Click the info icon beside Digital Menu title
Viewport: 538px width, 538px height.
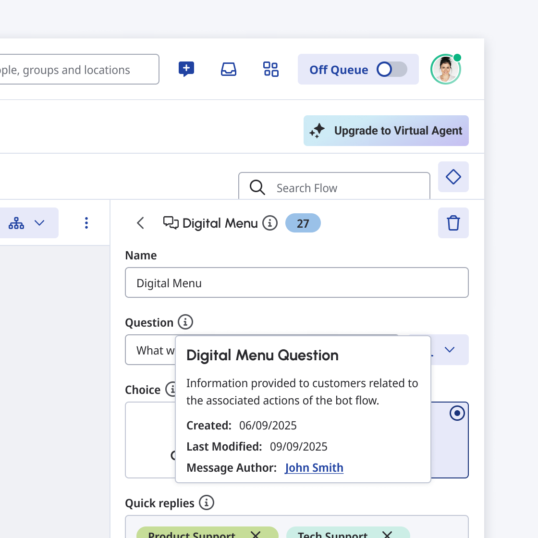coord(270,223)
